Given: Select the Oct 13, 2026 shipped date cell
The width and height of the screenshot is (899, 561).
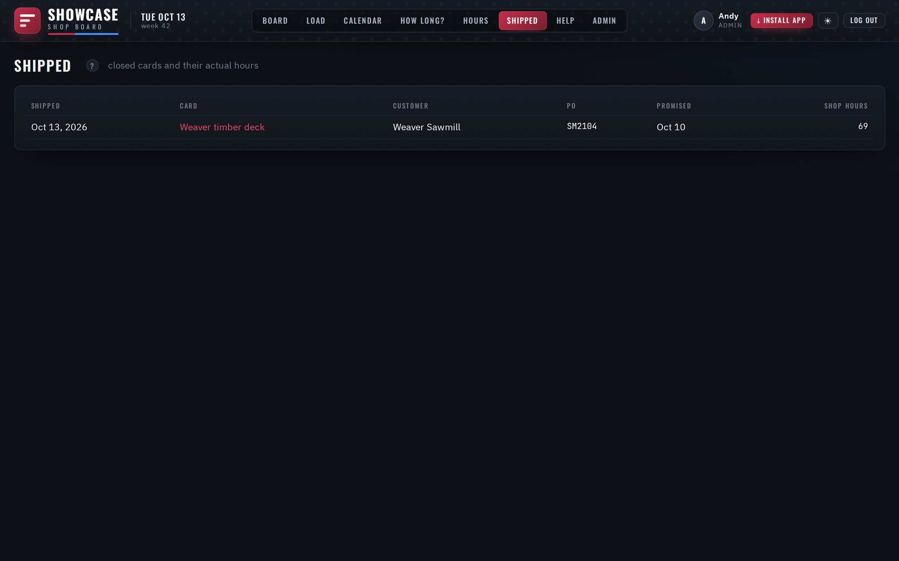Looking at the screenshot, I should click(x=59, y=127).
